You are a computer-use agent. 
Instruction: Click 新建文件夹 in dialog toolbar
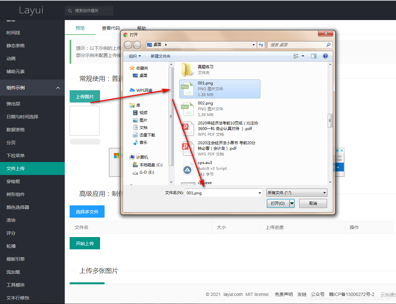(160, 56)
